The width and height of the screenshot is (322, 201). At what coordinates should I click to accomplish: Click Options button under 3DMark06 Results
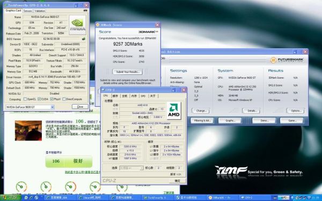[x=295, y=111]
